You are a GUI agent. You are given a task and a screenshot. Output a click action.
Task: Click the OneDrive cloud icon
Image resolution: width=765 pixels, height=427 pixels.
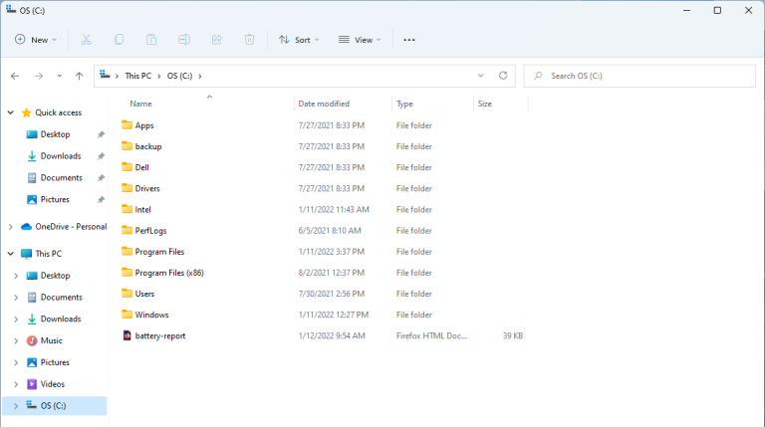tap(26, 227)
